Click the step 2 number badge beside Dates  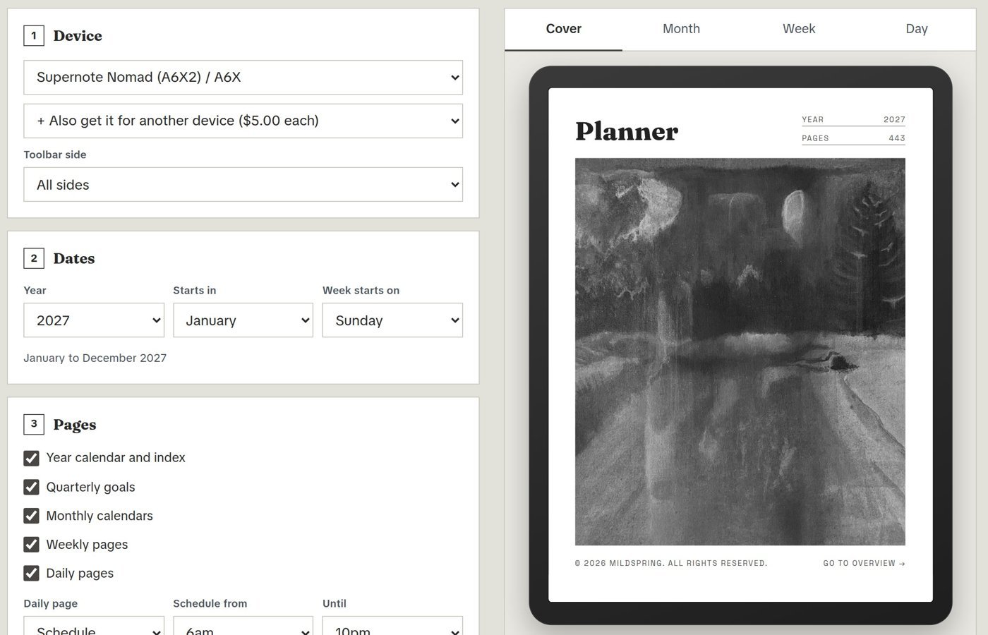33,258
